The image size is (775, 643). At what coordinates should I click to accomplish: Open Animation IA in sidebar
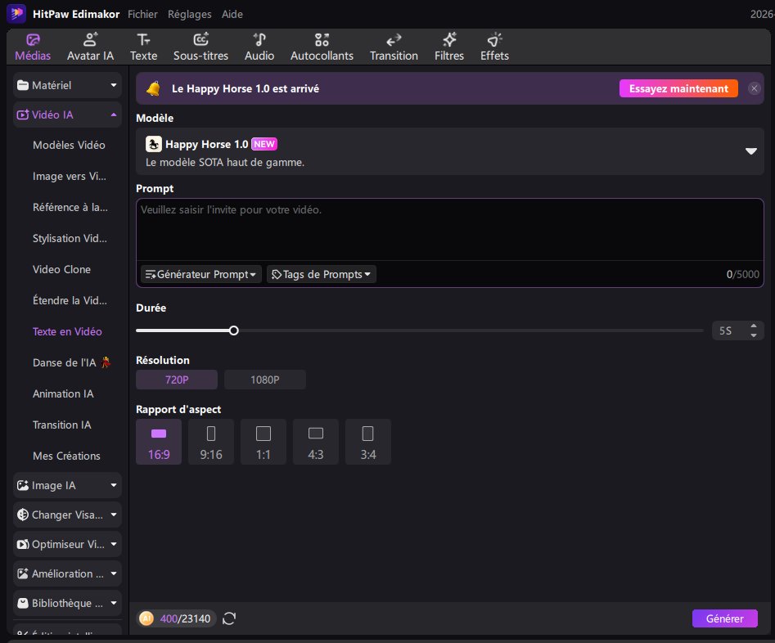point(63,394)
